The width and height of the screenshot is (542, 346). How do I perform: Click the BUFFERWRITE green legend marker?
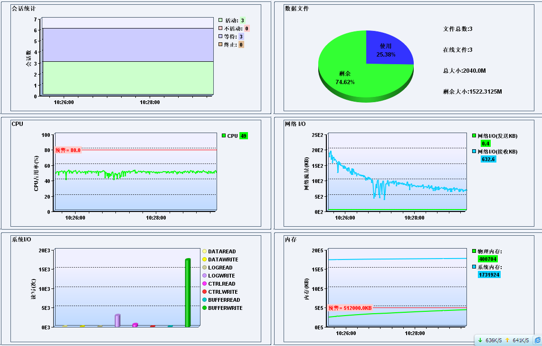(x=205, y=308)
